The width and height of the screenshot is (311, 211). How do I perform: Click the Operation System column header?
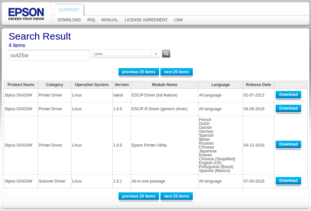point(92,85)
